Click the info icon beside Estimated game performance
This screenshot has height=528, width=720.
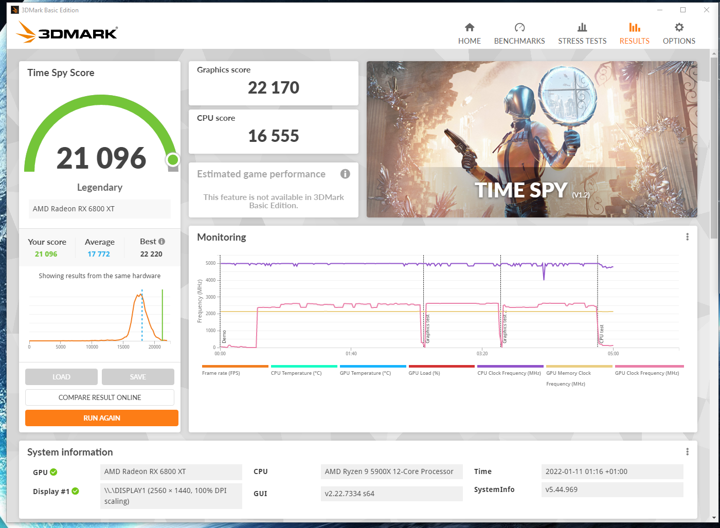[x=345, y=174]
